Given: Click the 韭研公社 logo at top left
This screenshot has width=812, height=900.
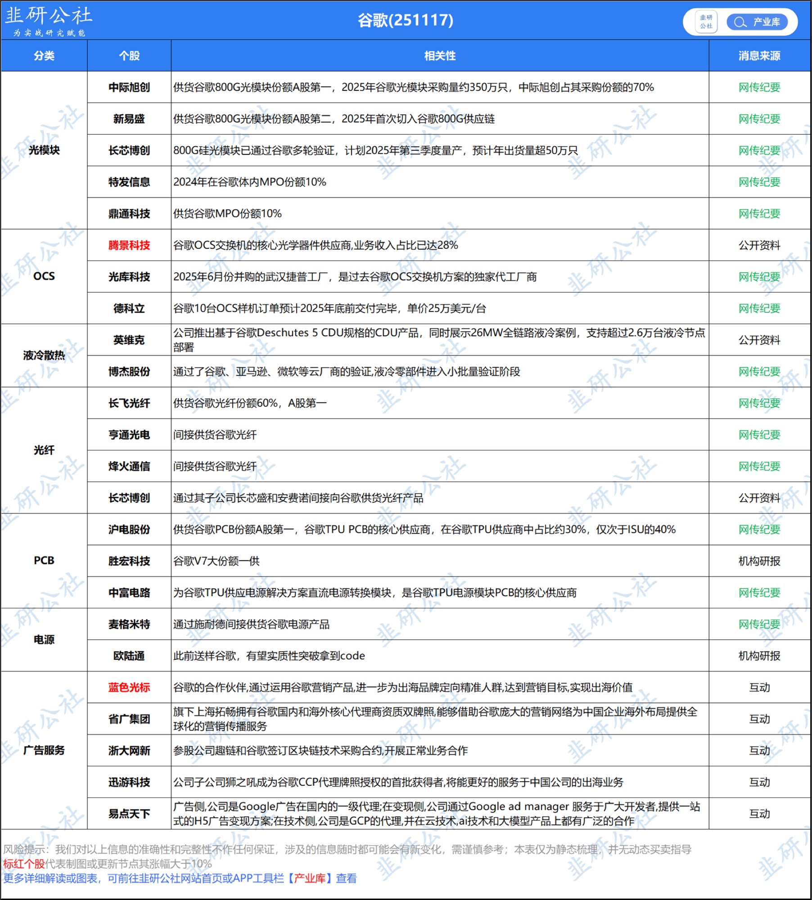Looking at the screenshot, I should 48,20.
